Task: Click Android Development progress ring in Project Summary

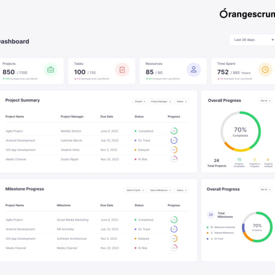Action: pos(174,141)
